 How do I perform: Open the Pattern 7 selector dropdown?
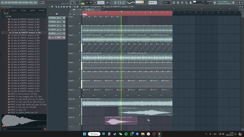[x=152, y=3]
